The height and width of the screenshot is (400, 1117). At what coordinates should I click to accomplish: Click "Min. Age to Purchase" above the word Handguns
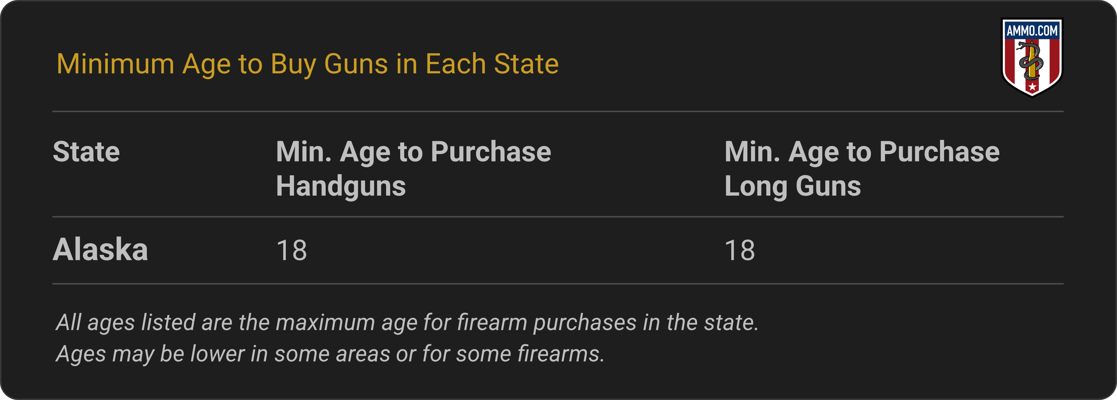(x=413, y=152)
